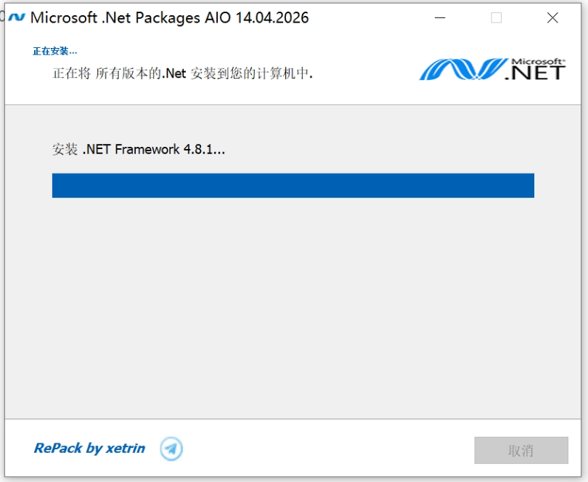Click the ".NET" wordmark in header logo

[x=536, y=72]
